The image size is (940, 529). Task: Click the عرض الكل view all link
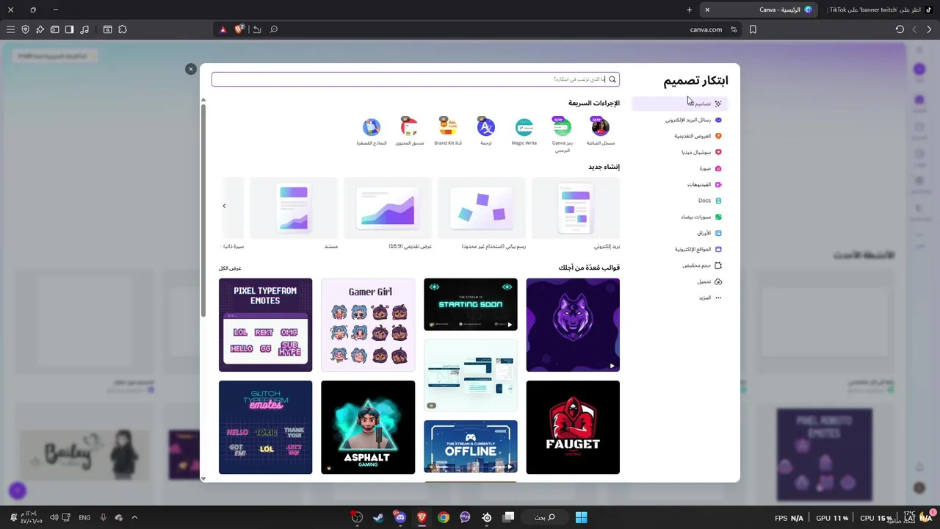230,268
